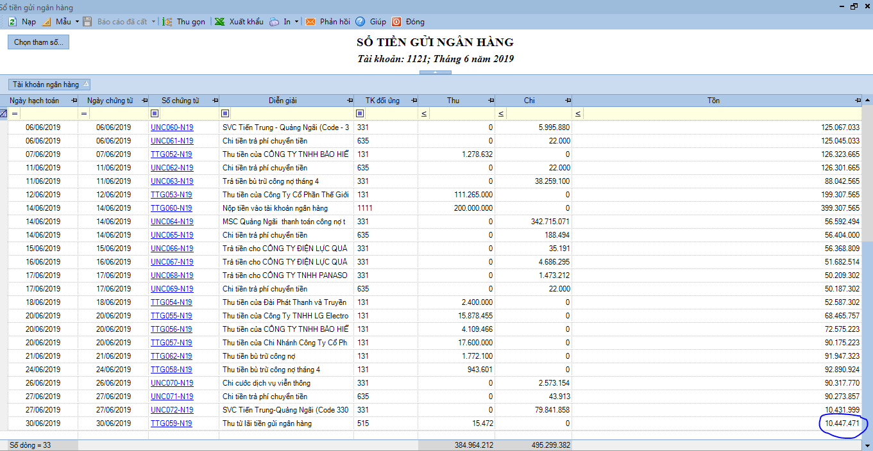Open filter operator for TK đối ứng
This screenshot has height=451, width=873.
[x=360, y=114]
